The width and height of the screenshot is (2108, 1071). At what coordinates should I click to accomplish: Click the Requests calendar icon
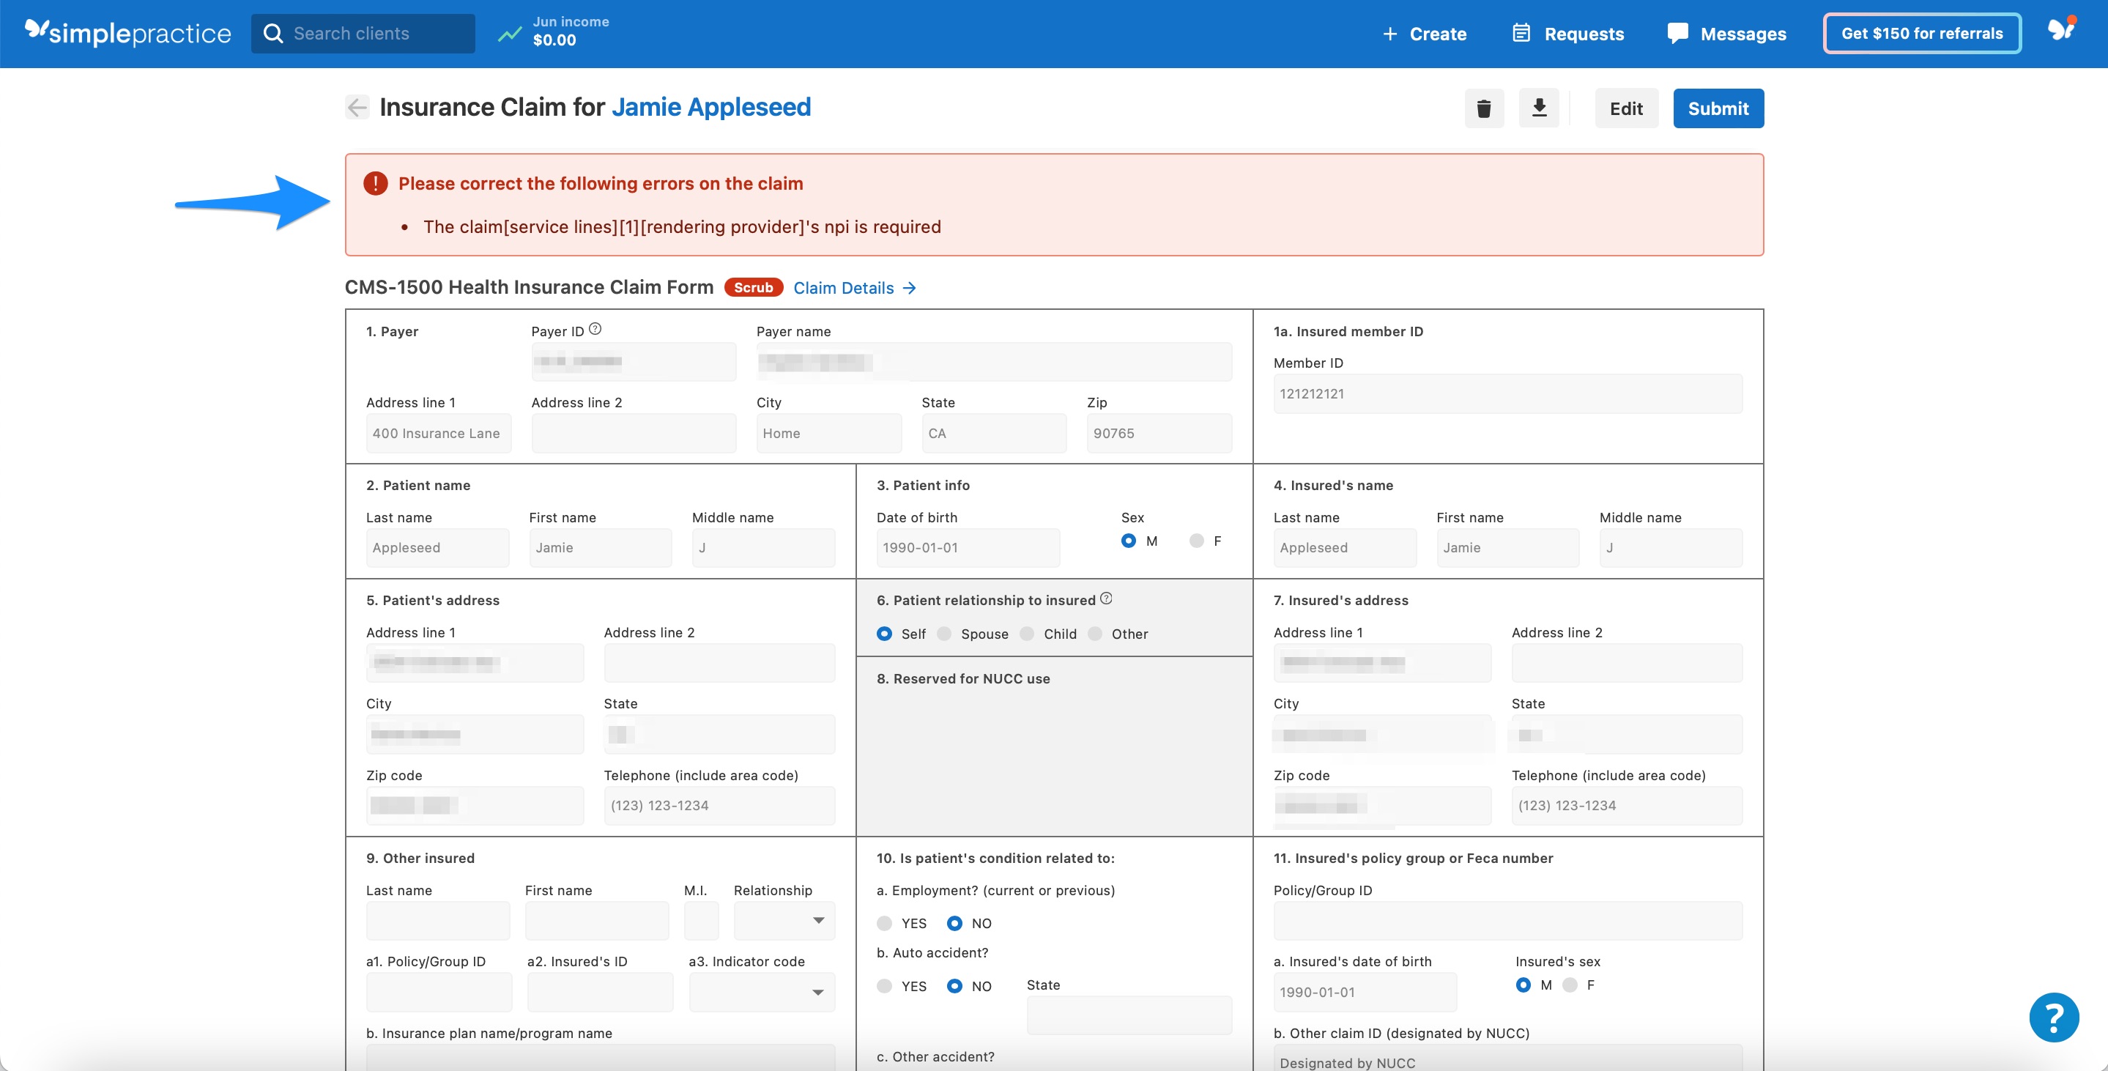click(x=1521, y=33)
